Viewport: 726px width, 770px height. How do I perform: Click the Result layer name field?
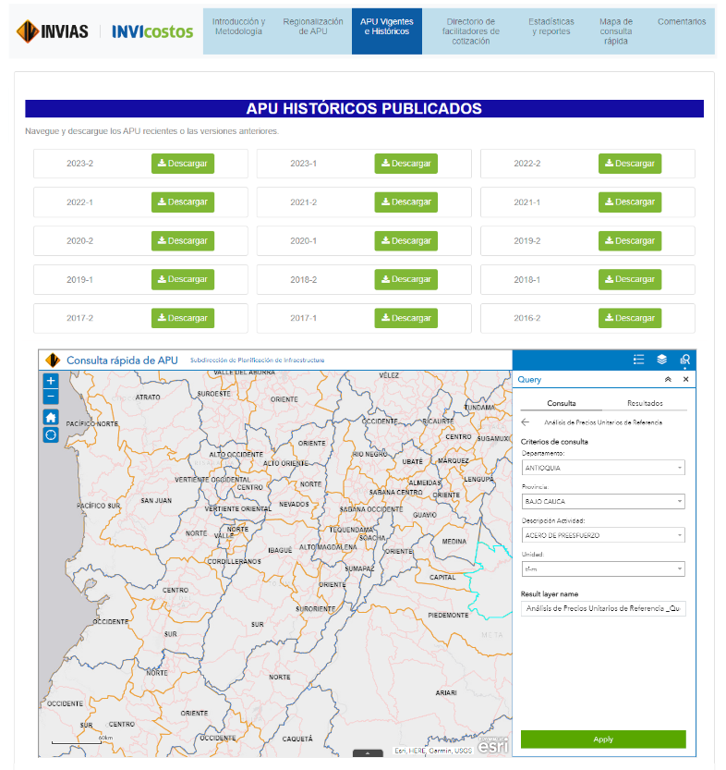603,609
